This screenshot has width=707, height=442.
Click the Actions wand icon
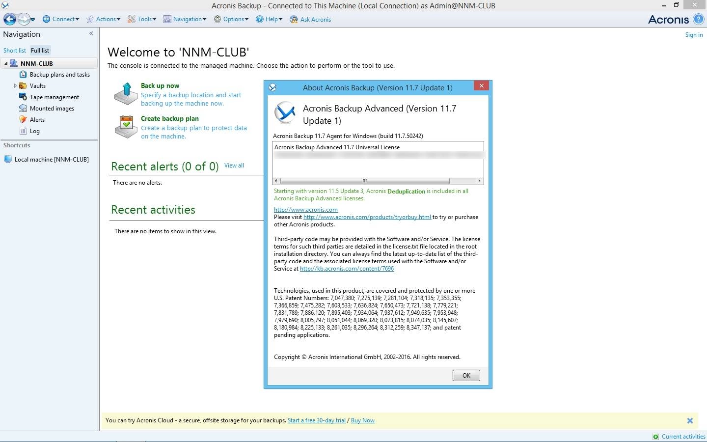[90, 19]
